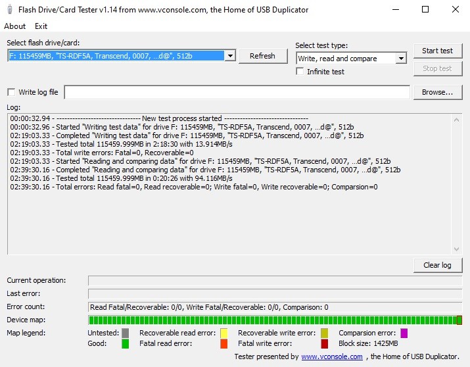Image resolution: width=470 pixels, height=367 pixels.
Task: Click the log file path input field
Action: coord(237,92)
